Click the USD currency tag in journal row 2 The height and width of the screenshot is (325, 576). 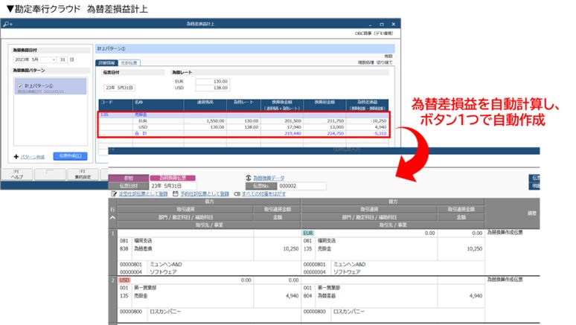pyautogui.click(x=124, y=280)
